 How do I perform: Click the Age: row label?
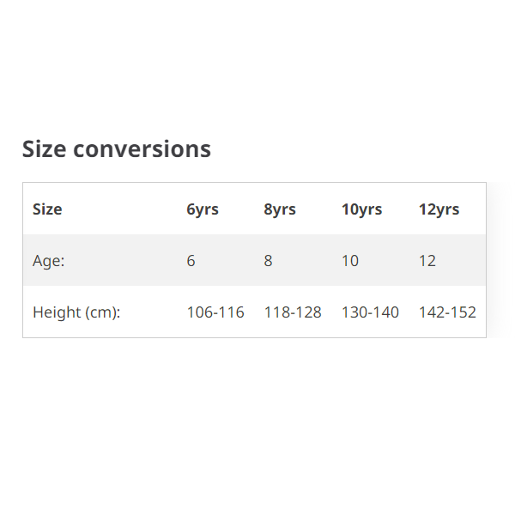pyautogui.click(x=49, y=260)
